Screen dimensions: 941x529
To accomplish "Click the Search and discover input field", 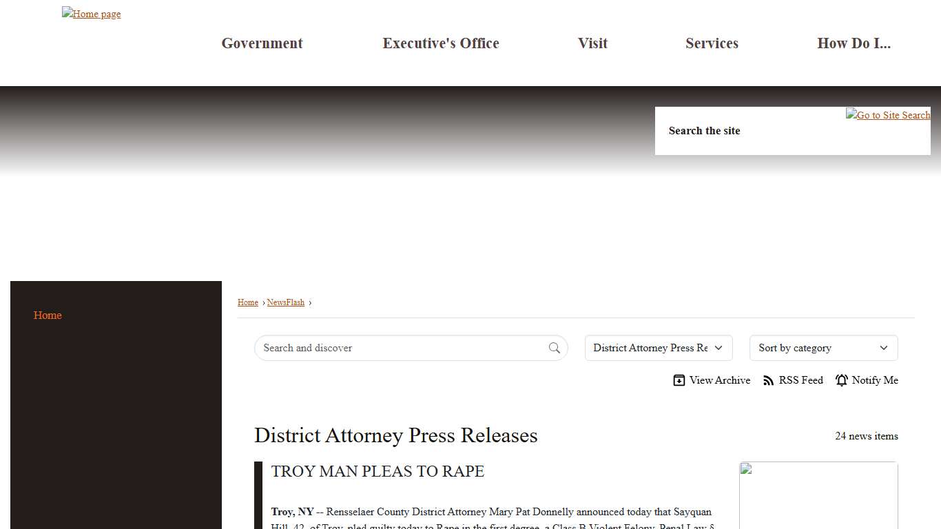I will [403, 348].
